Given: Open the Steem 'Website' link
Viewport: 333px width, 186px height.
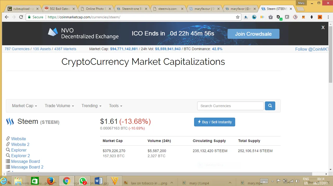Looking at the screenshot, I should 18,139.
